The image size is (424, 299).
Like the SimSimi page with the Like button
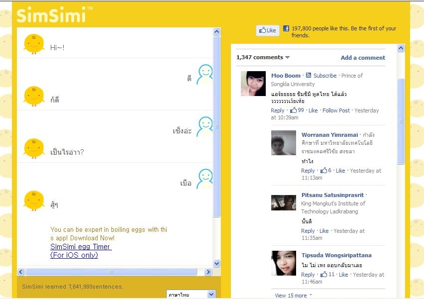pyautogui.click(x=267, y=30)
